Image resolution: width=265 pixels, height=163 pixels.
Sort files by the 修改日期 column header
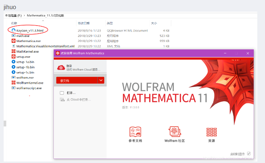coord(83,23)
